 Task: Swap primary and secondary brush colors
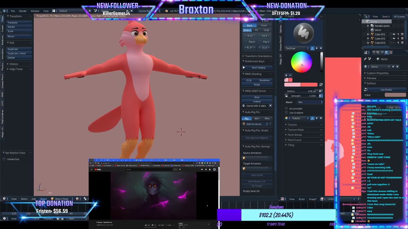pos(321,85)
